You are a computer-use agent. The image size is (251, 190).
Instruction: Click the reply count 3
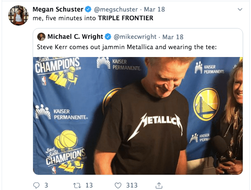46,185
